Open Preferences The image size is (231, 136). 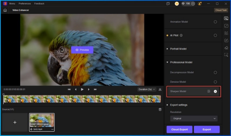pos(25,4)
